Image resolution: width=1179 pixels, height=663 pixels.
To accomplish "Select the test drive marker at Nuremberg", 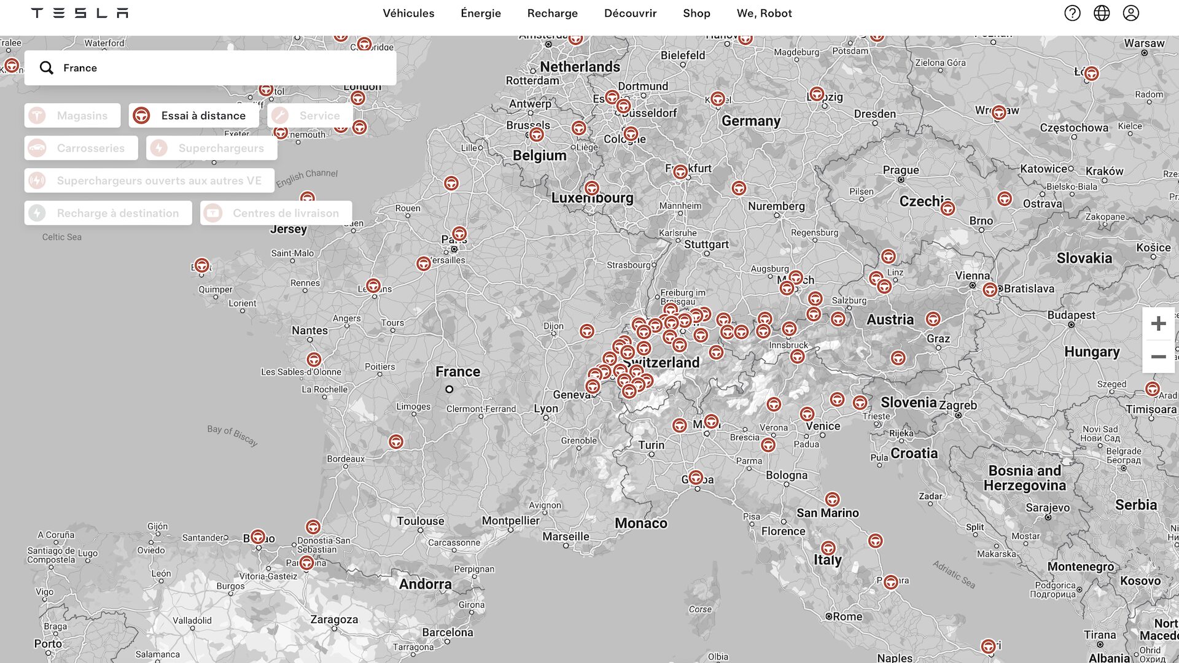I will point(739,188).
